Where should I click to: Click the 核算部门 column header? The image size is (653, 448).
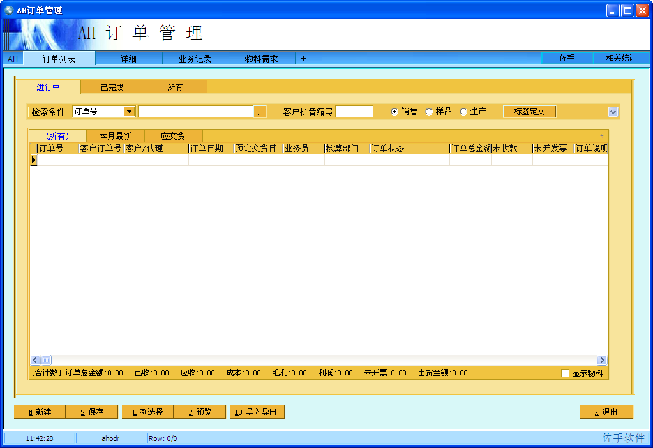(x=347, y=148)
